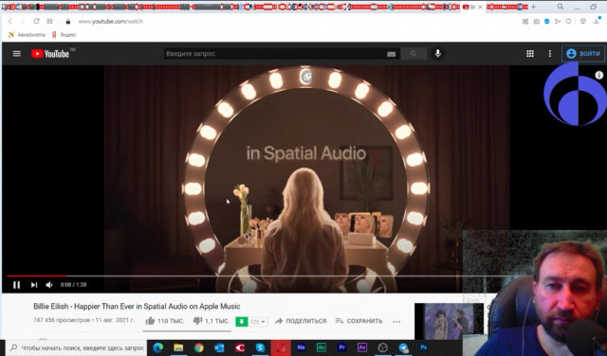
Task: Open the QR code icon in address bar
Action: pos(525,22)
